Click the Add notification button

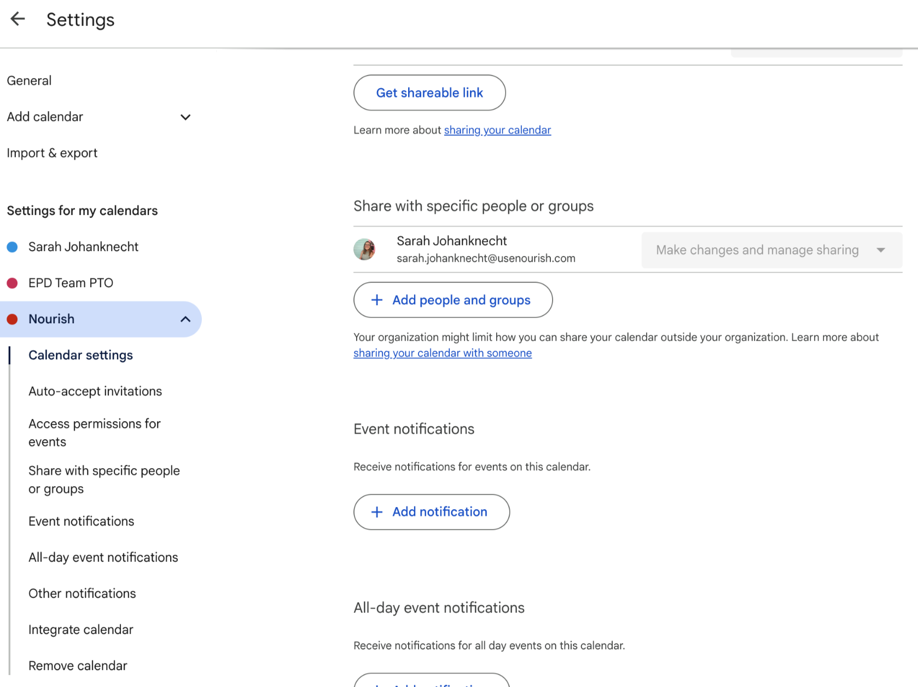[x=432, y=512]
